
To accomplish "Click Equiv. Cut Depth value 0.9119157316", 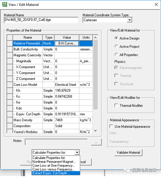I will coord(67,114).
